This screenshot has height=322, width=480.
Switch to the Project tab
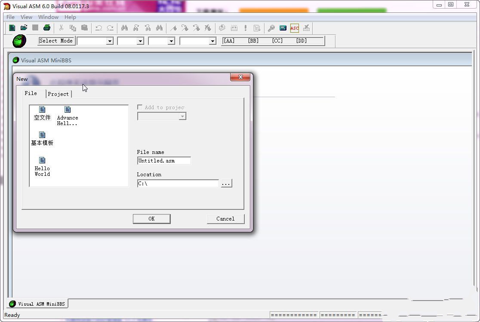[x=58, y=94]
